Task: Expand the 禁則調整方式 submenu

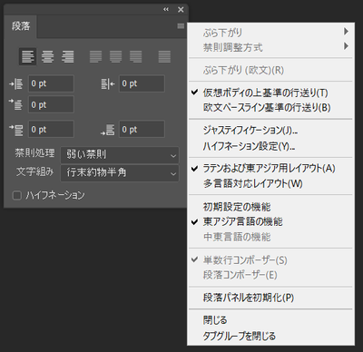Action: click(270, 47)
